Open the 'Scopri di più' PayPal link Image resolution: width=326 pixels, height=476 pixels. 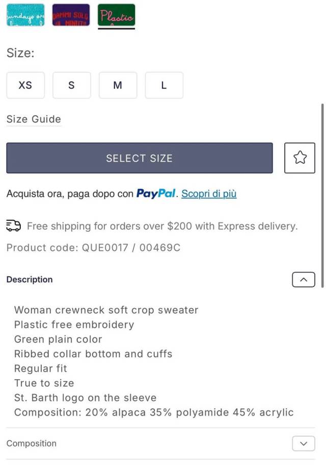[x=208, y=194]
